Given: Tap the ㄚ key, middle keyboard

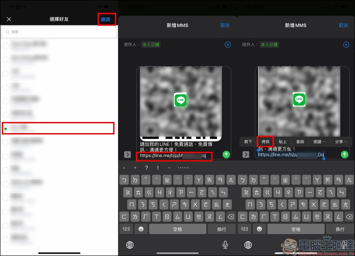Looking at the screenshot, I should [199, 180].
